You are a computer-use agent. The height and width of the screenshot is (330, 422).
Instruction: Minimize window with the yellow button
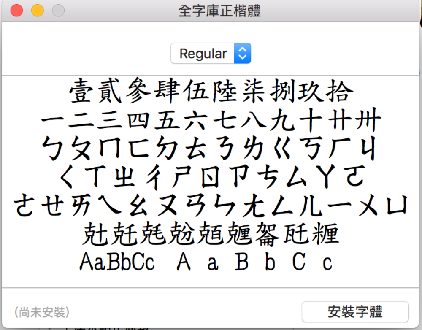(38, 11)
